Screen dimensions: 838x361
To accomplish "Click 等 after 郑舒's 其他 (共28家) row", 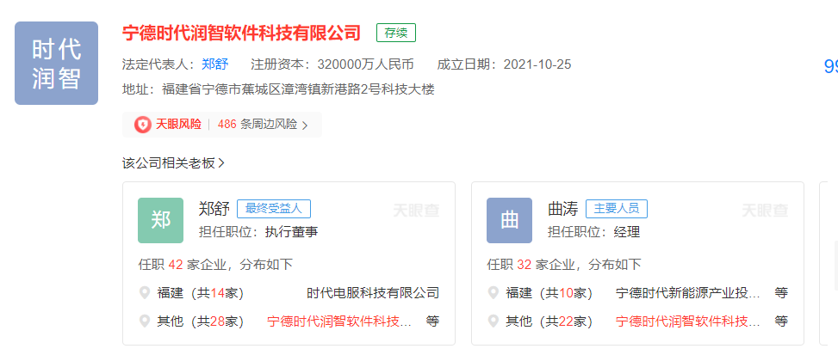I will 432,321.
